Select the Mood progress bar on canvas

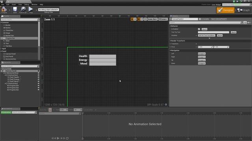102,63
